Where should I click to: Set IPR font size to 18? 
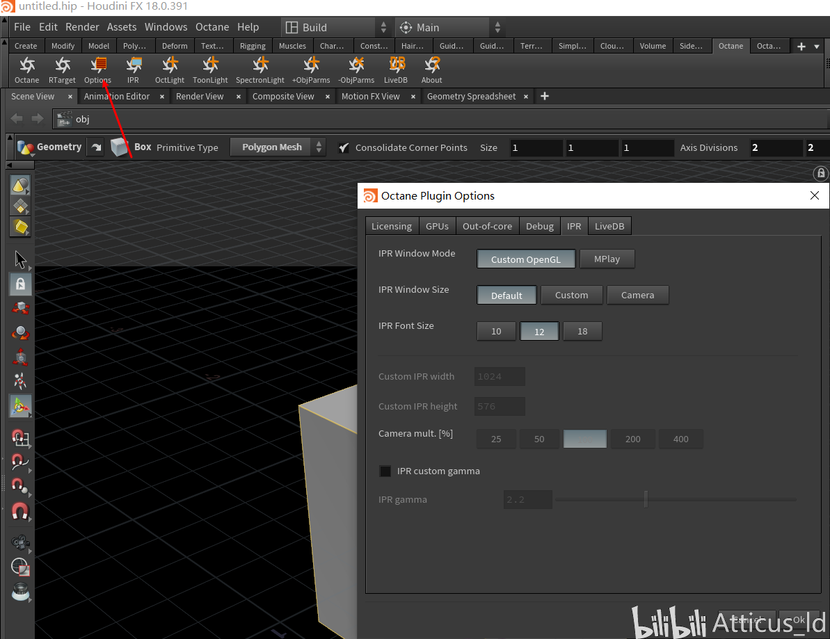coord(582,331)
